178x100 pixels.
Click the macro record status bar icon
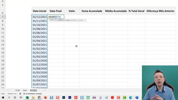click(20, 94)
